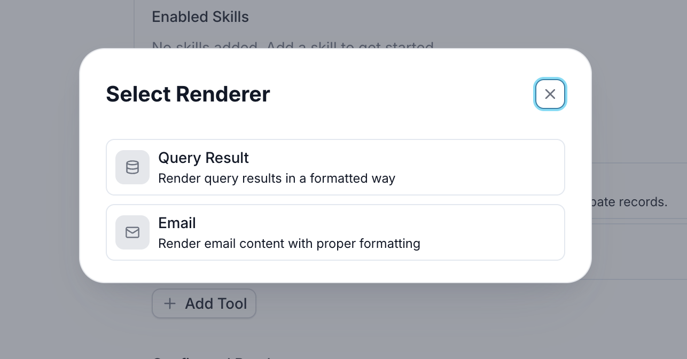Screen dimensions: 687x359
Task: Click the word "Tool" on the Add Tool button
Action: pos(231,303)
